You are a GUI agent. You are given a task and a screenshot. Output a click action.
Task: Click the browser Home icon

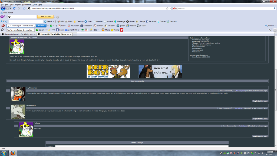pyautogui.click(x=24, y=8)
